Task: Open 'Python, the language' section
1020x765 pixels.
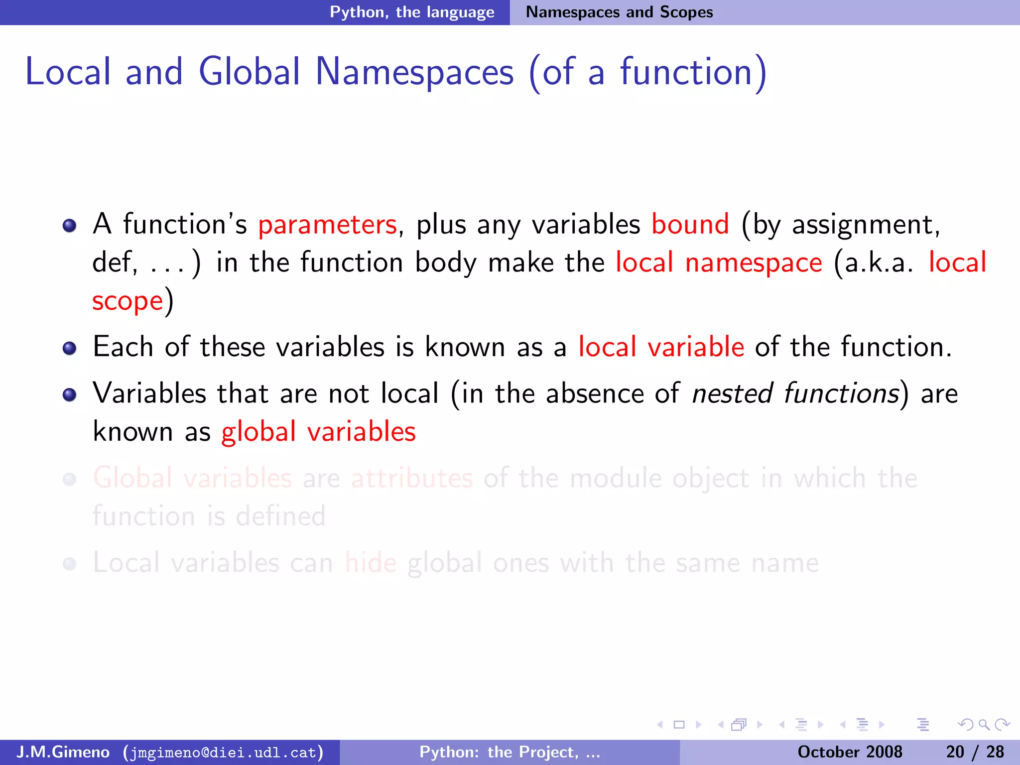Action: 412,12
